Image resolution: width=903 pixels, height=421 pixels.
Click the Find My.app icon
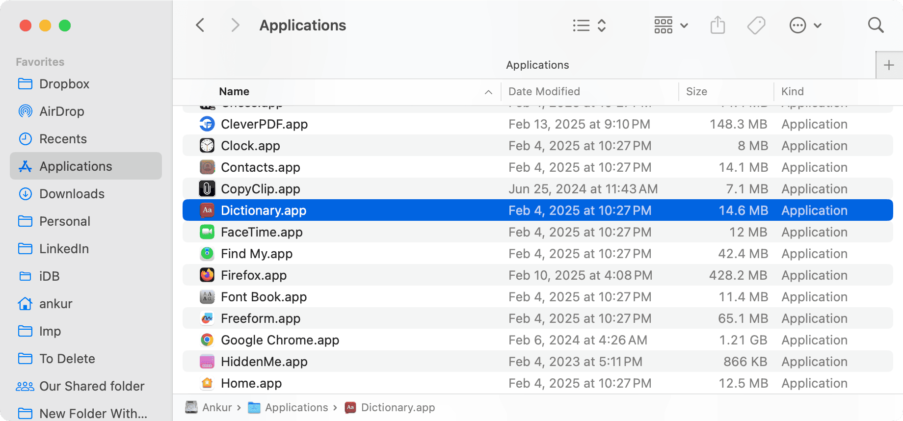click(207, 254)
